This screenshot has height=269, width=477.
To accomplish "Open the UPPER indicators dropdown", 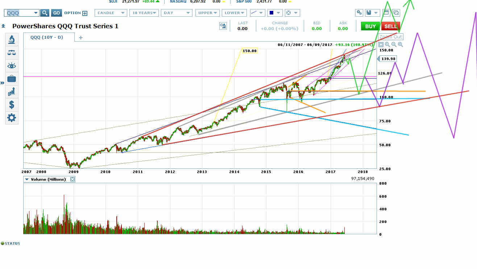I will 207,13.
